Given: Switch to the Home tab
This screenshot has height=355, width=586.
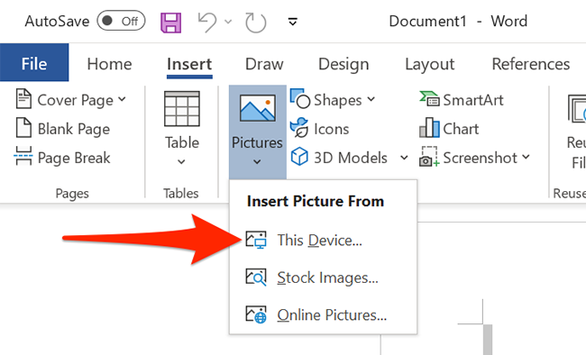Looking at the screenshot, I should (109, 64).
